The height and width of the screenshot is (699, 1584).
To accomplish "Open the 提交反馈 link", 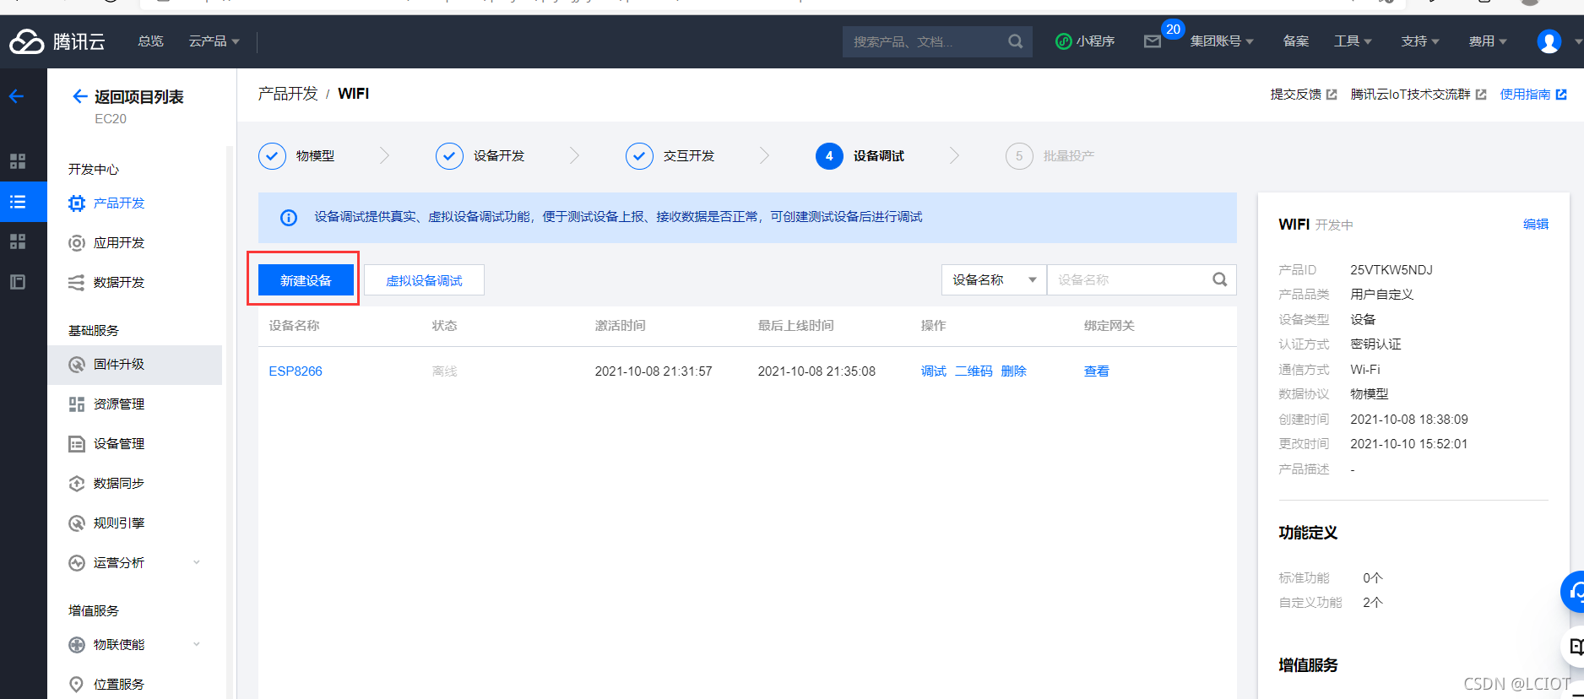I will point(1304,95).
